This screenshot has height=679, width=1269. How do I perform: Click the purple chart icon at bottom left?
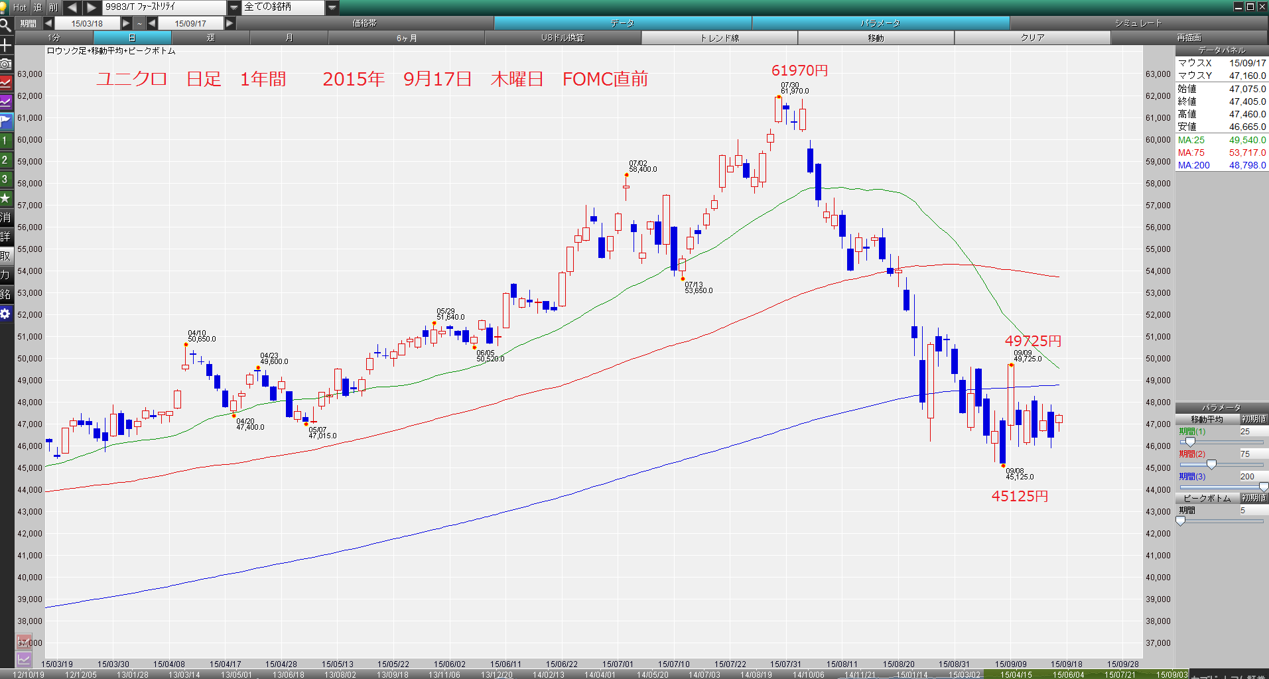(x=24, y=659)
